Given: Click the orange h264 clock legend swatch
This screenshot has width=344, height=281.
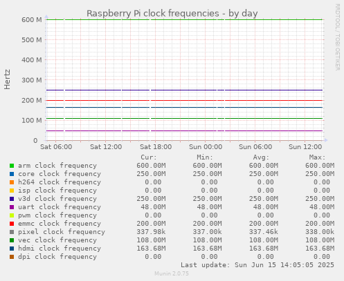Looking at the screenshot, I should point(12,182).
